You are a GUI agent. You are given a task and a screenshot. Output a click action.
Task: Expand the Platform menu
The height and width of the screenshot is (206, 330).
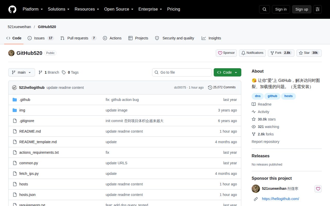pos(33,9)
